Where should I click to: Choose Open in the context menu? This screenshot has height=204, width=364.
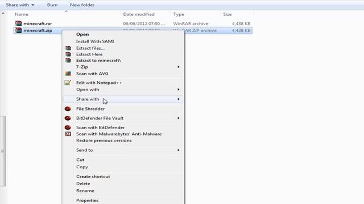82,34
